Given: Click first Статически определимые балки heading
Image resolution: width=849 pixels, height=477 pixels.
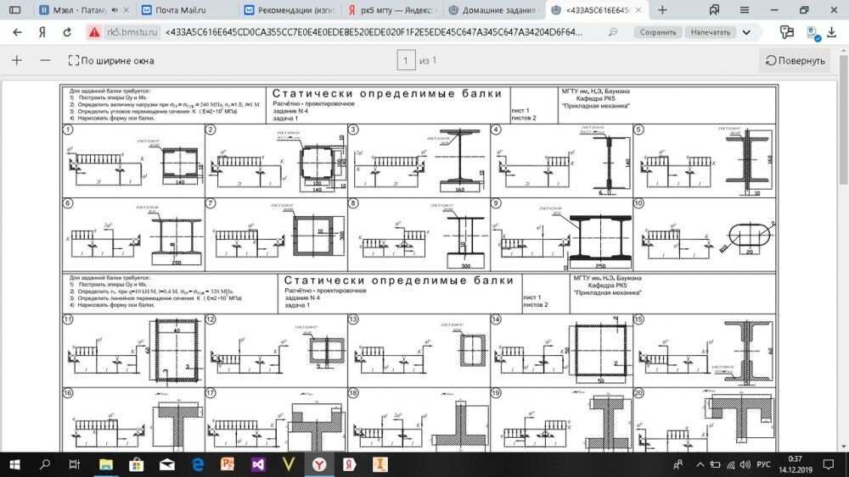Looking at the screenshot, I should tap(387, 93).
